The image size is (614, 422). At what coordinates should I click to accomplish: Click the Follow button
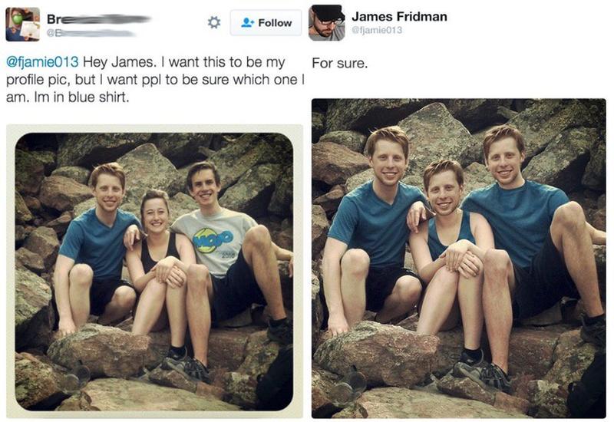[266, 23]
